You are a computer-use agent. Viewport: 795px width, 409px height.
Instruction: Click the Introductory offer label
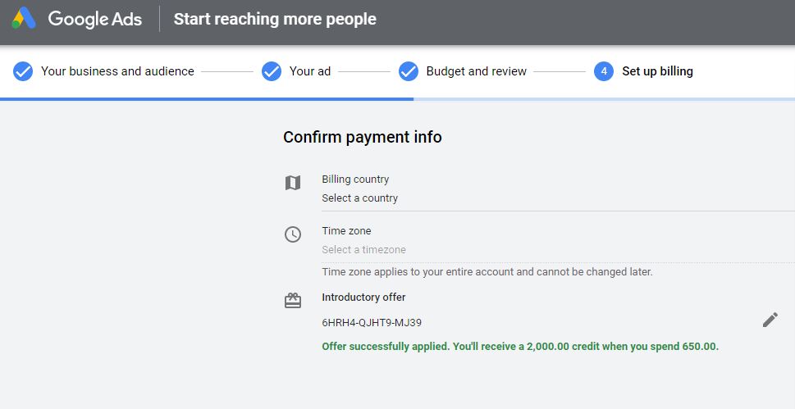[363, 298]
